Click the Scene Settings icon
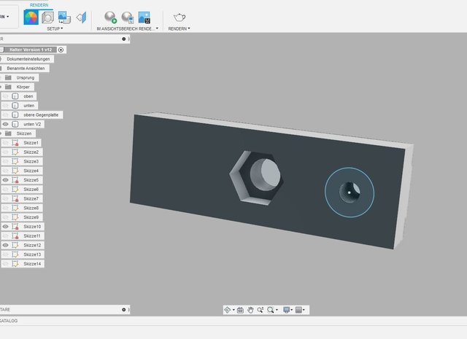 [x=47, y=17]
